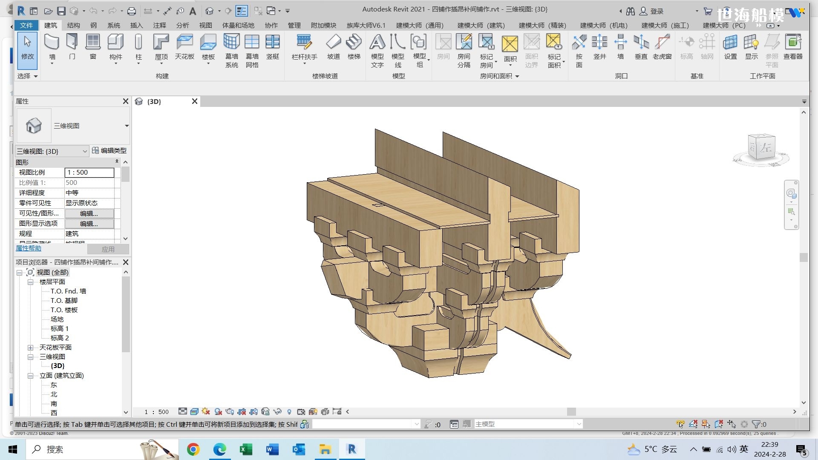Select the 竖梃 (Mullion) tool

tap(273, 47)
